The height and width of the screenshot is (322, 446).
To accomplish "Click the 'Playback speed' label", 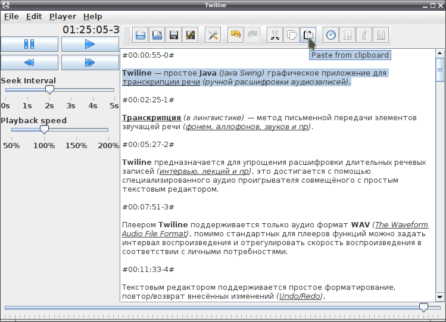I will point(33,120).
